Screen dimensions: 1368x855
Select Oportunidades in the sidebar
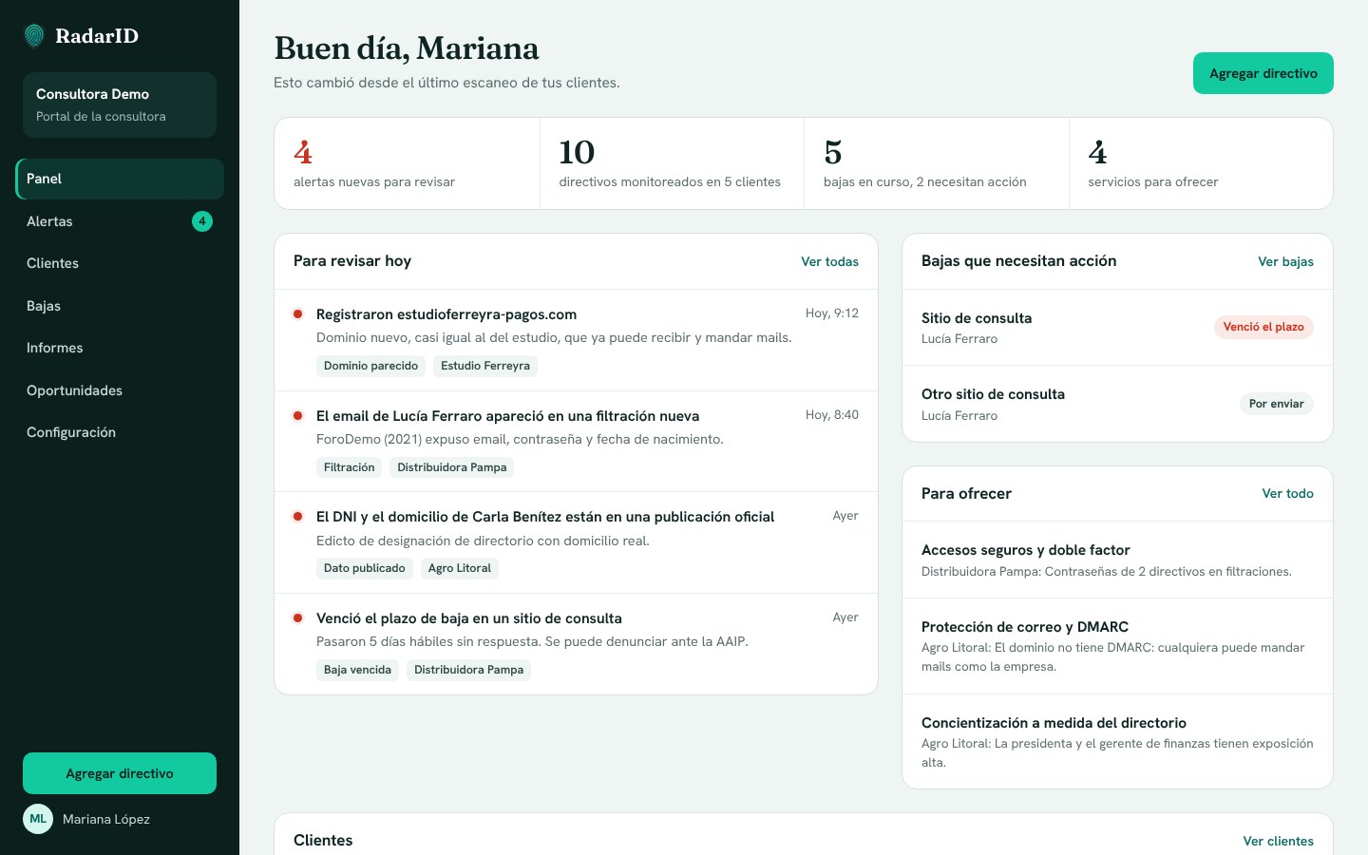120,390
